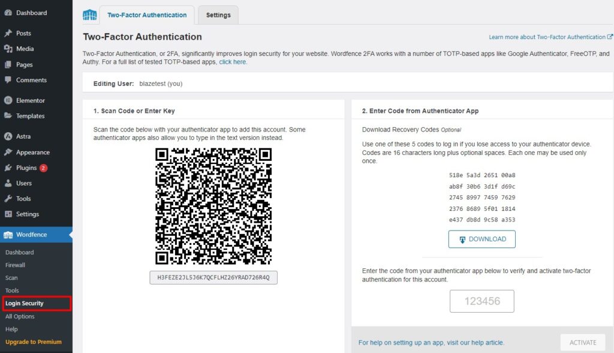Click the download arrow icon on DOWNLOAD button
Screen dimensions: 614x353
[462, 240]
